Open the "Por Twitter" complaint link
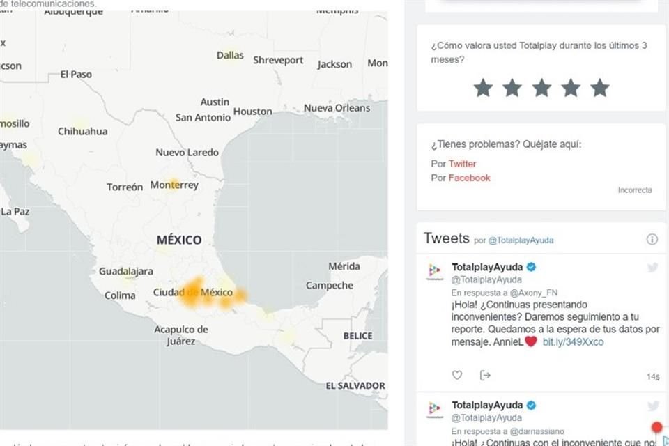This screenshot has width=669, height=446. (x=463, y=163)
